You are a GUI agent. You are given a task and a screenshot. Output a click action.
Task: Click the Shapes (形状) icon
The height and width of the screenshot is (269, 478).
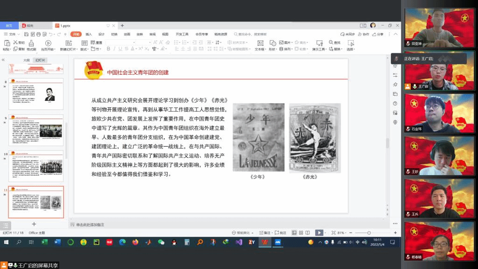[273, 45]
